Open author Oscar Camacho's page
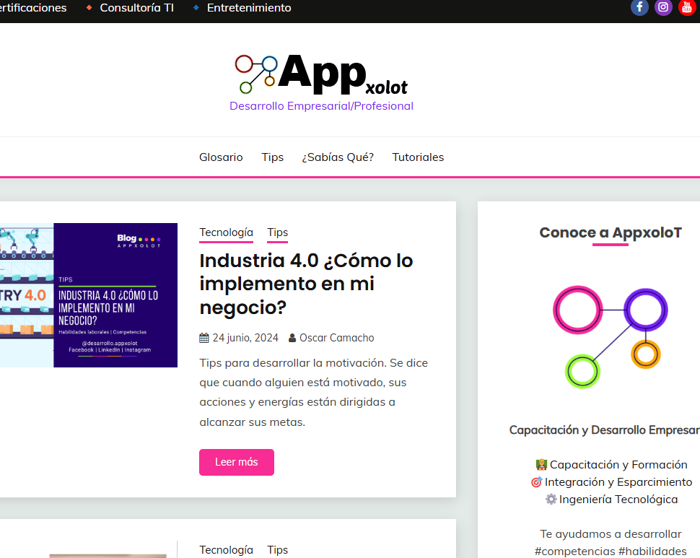700x558 pixels. click(336, 338)
